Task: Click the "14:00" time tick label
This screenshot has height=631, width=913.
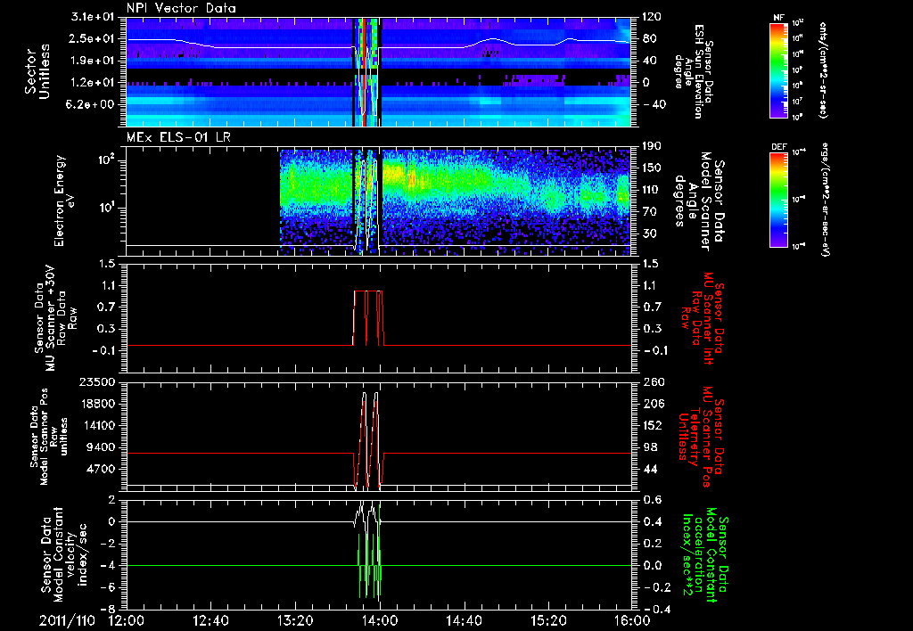Action: (x=380, y=621)
